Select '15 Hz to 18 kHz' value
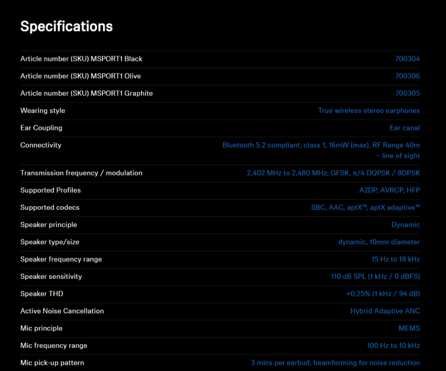The height and width of the screenshot is (371, 446). pos(396,259)
